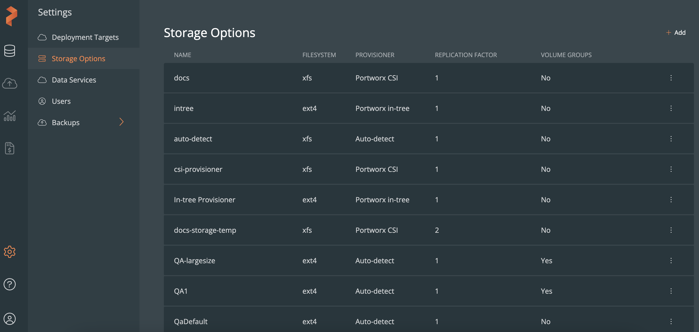
Task: Click the cloud icon beside Data Services
Action: (x=42, y=80)
